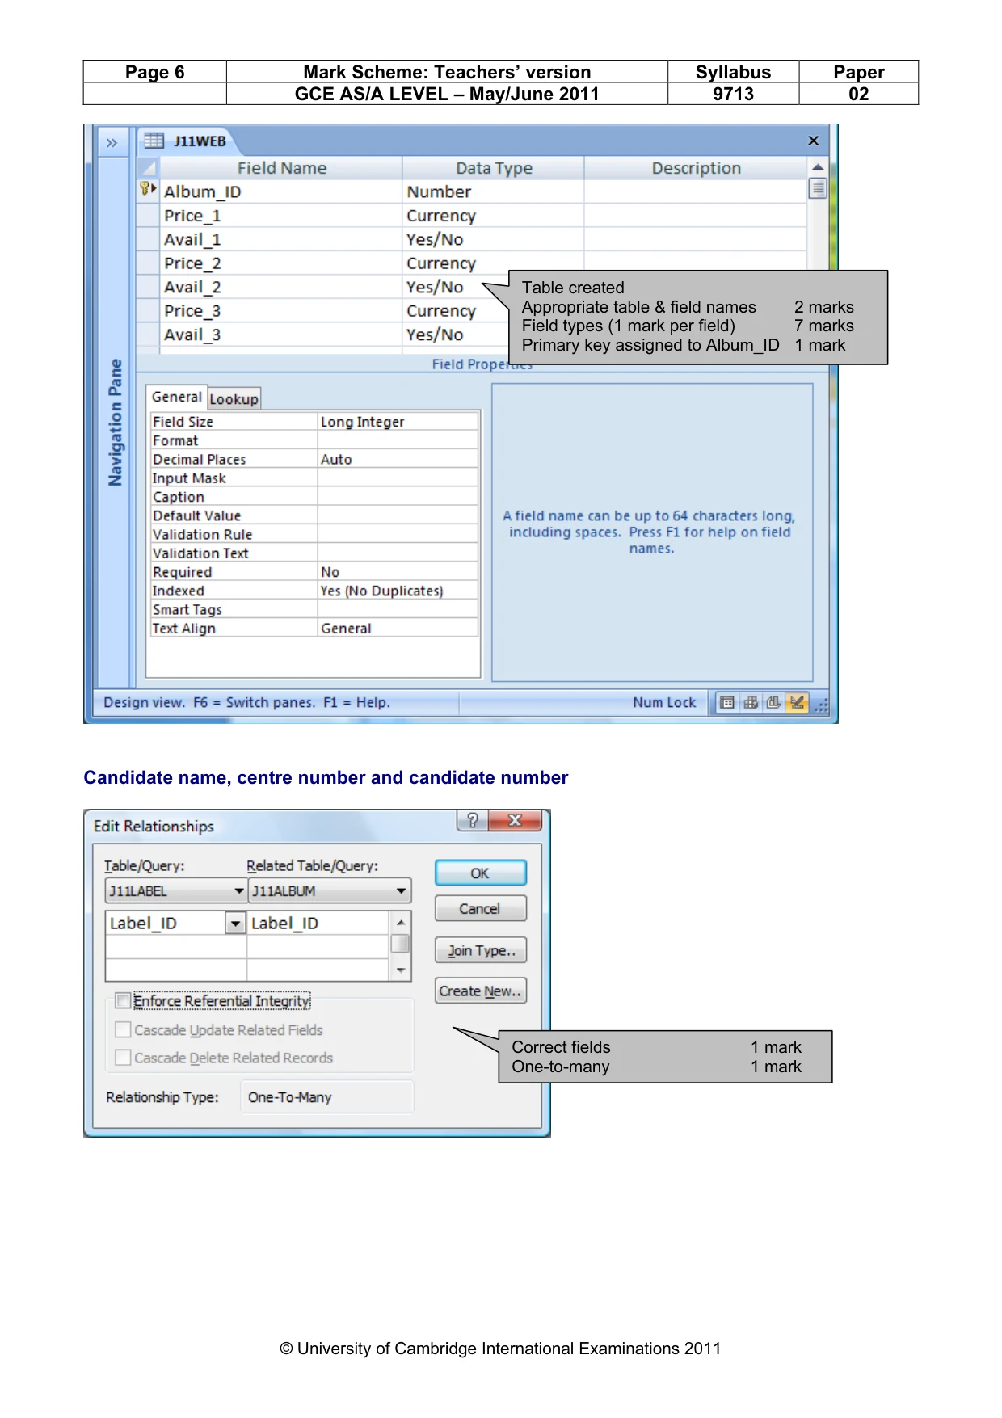Switch to the Lookup properties tab
The image size is (1002, 1418).
[234, 398]
